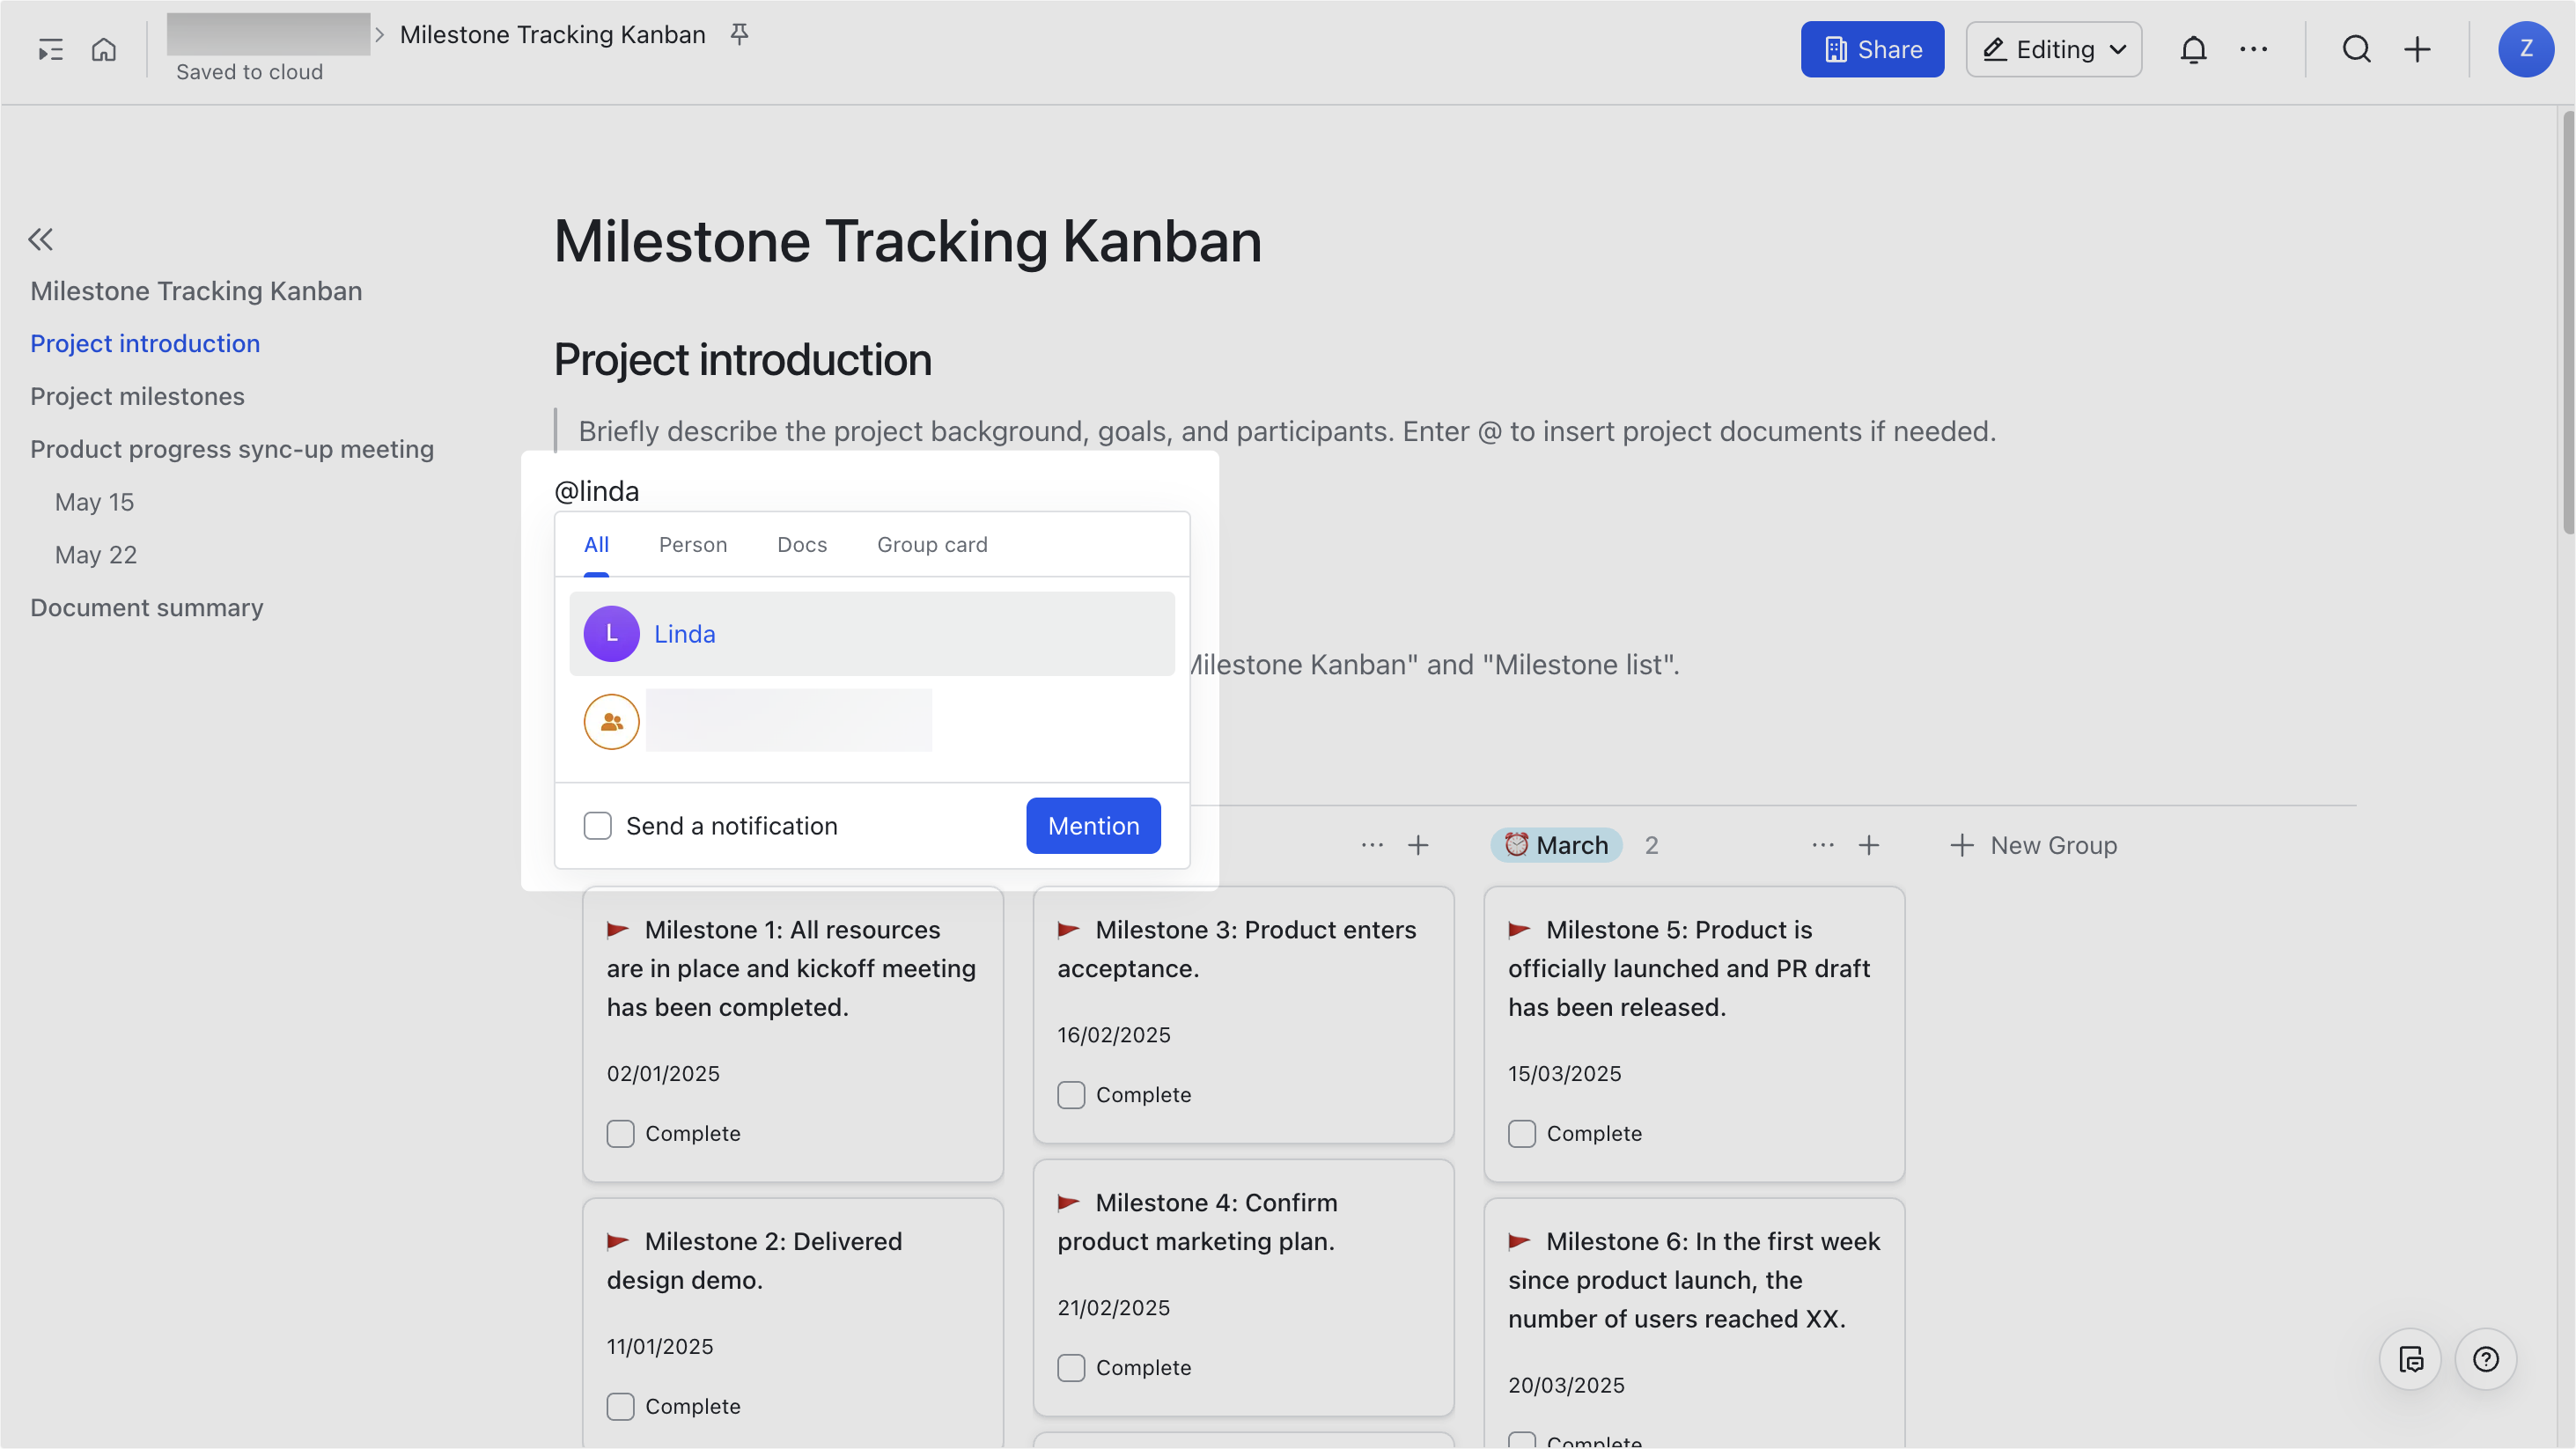This screenshot has height=1449, width=2576.
Task: Open the more options ellipsis in header
Action: 2253,49
